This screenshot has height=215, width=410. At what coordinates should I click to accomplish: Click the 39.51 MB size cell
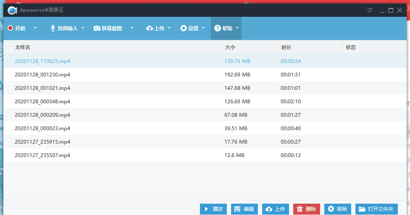(x=236, y=128)
